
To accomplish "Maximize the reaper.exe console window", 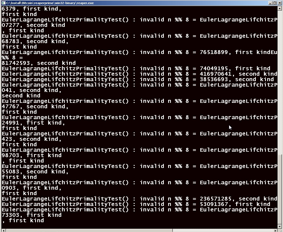I will 274,3.
